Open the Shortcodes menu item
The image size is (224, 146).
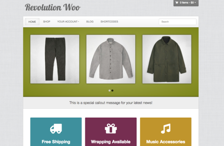click(109, 22)
